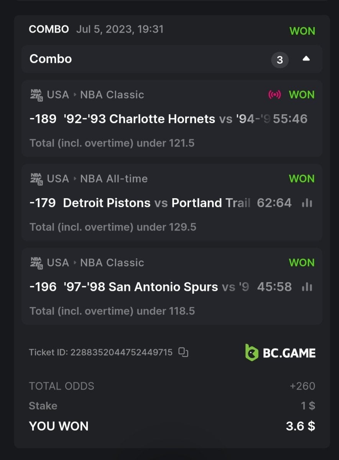Tap the live stream icon on Hornets match
This screenshot has height=460, width=339.
(275, 95)
